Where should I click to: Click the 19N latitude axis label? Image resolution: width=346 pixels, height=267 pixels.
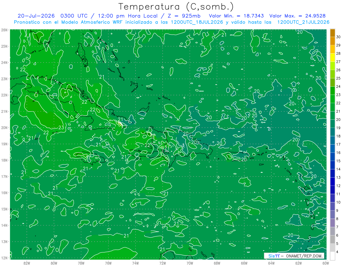(4, 144)
